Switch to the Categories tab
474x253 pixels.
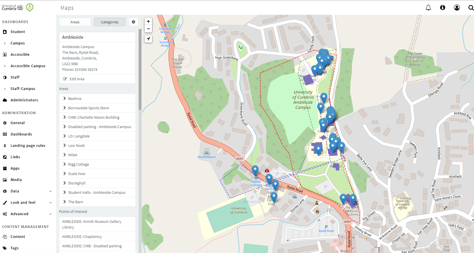click(x=110, y=22)
